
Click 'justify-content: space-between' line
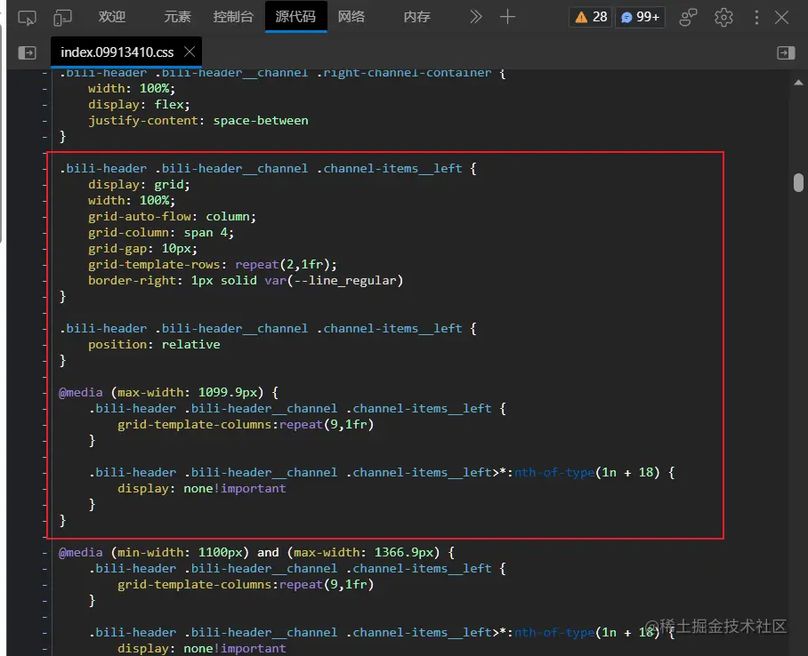tap(198, 120)
